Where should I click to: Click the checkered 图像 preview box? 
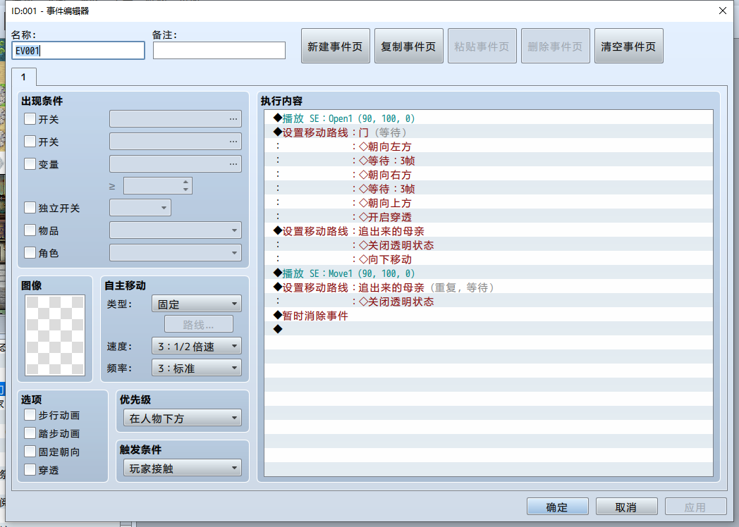tap(55, 335)
